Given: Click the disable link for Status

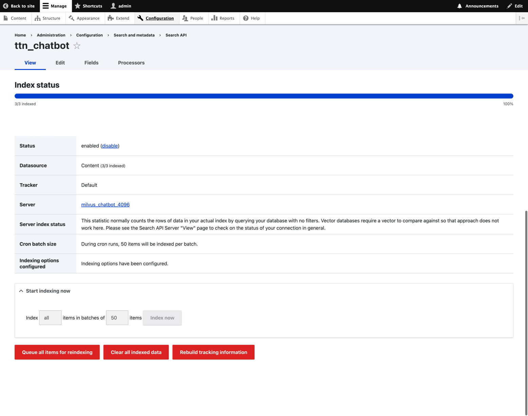Looking at the screenshot, I should click(x=109, y=146).
